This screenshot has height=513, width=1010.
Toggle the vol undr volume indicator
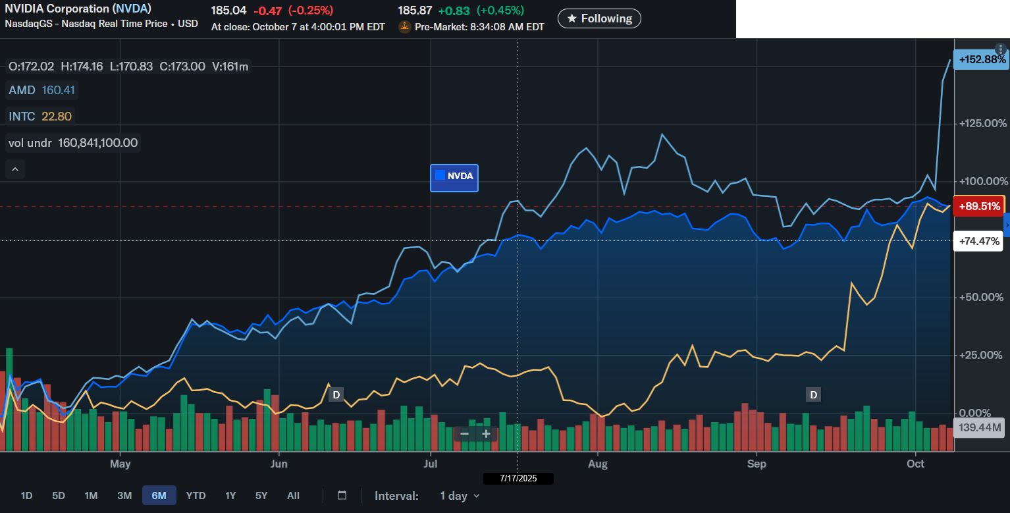[73, 143]
